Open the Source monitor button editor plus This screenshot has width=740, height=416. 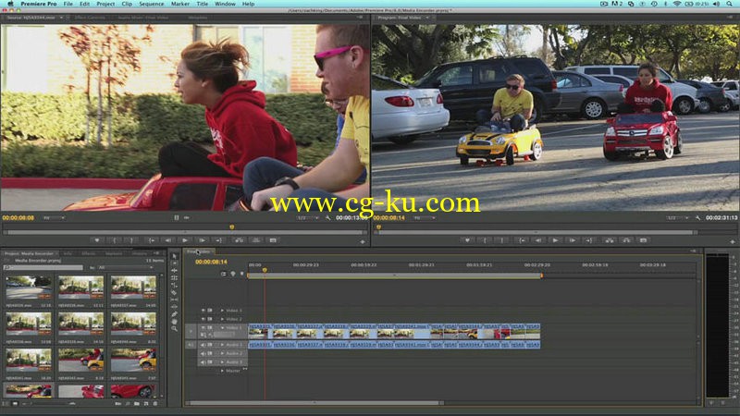click(x=363, y=241)
